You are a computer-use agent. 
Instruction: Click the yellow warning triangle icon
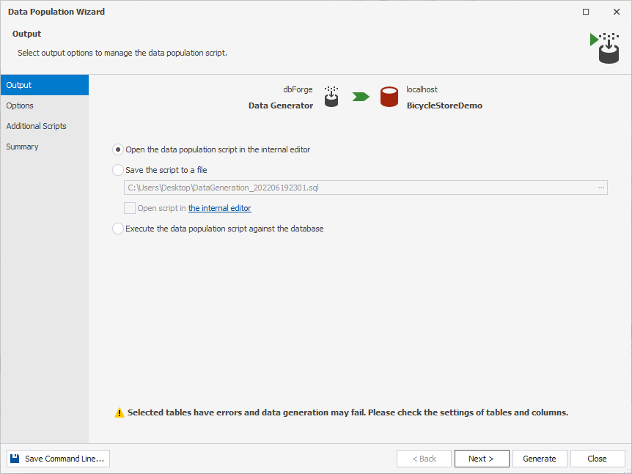click(120, 412)
